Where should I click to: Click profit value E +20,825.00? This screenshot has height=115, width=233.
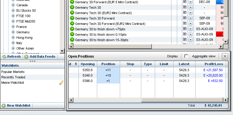click(x=213, y=76)
